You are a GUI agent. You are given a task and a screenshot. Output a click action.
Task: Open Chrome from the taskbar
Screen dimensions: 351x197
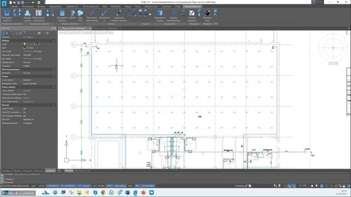pos(103,192)
